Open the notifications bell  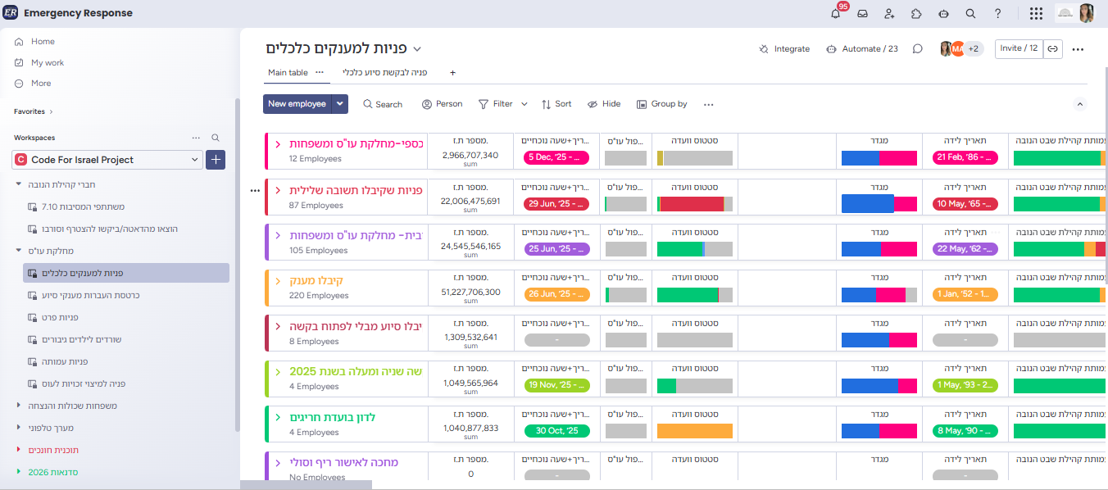836,14
